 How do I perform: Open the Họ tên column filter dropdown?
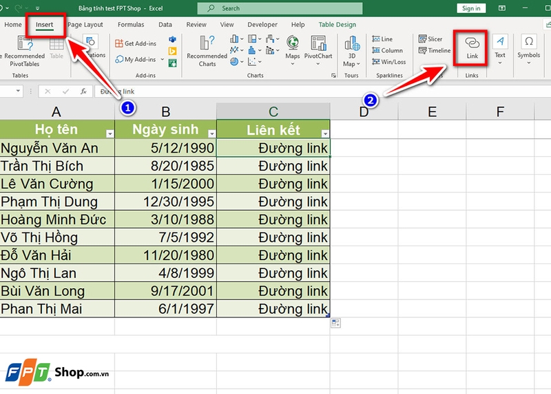110,133
